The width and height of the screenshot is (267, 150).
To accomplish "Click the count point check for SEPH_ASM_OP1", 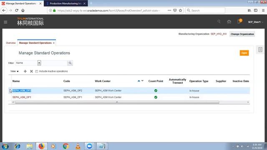I will tap(156, 97).
